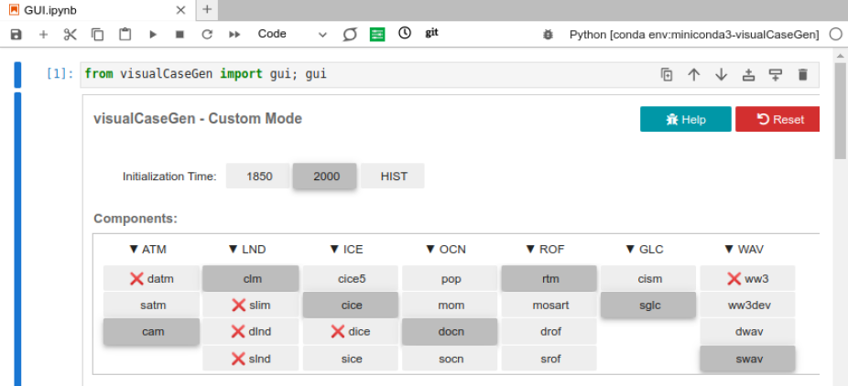This screenshot has height=386, width=848.
Task: Delete the cell using the trash icon
Action: point(803,75)
